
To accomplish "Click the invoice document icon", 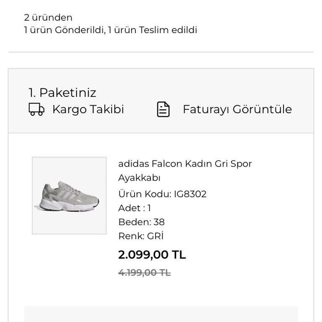I will (x=163, y=109).
